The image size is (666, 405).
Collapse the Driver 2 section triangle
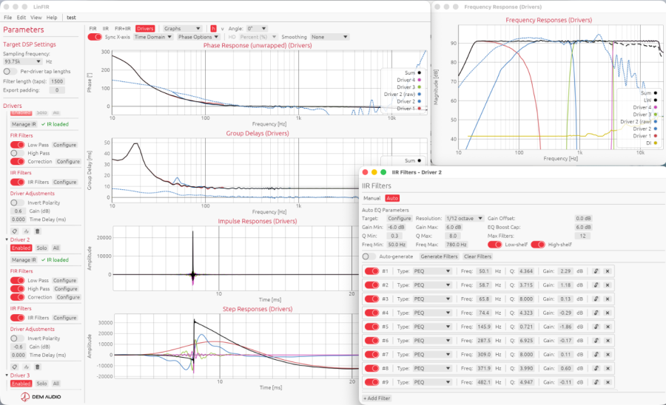pos(7,240)
